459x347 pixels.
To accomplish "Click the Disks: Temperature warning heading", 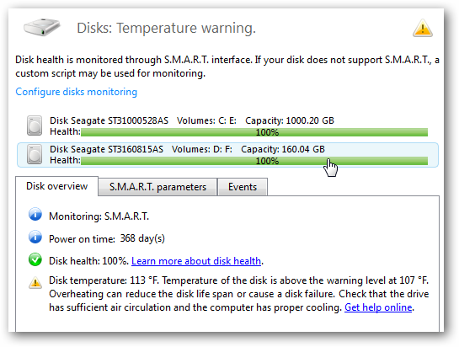I will point(166,29).
